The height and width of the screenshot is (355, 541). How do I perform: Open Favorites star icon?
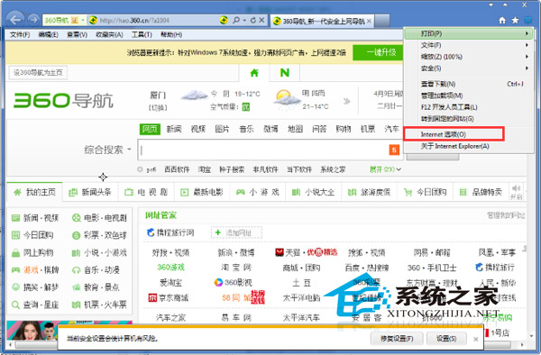515,21
